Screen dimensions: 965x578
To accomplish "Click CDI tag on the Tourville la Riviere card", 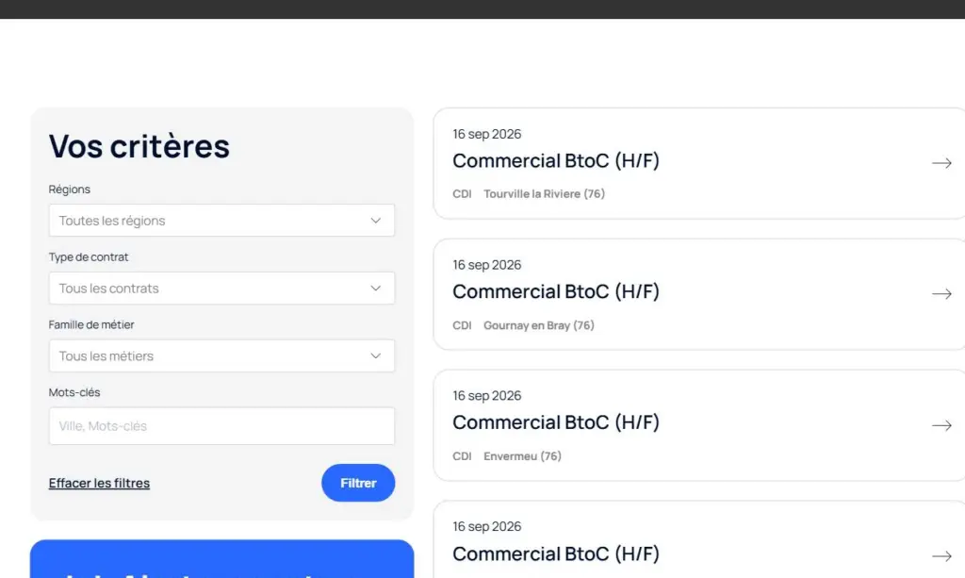I will coord(462,194).
